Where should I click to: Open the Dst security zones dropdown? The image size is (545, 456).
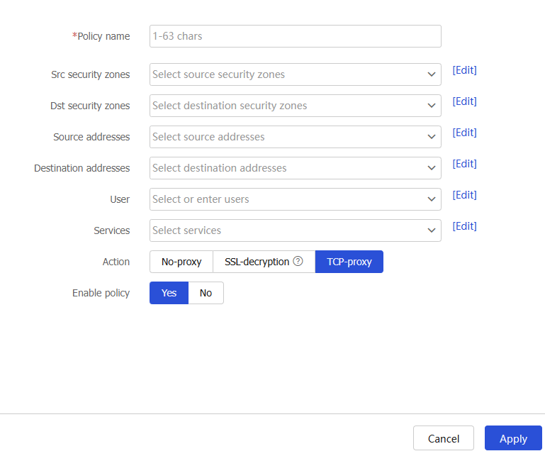point(432,106)
